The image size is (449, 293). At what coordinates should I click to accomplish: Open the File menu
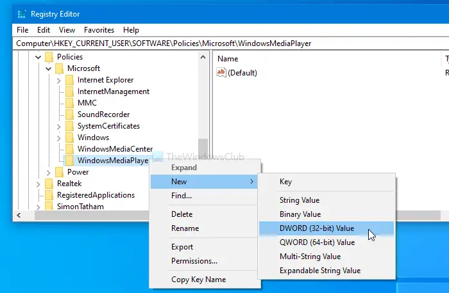pyautogui.click(x=22, y=30)
